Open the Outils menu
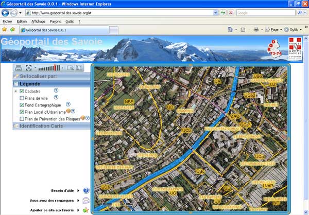Image resolution: width=309 pixels, height=215 pixels. click(70, 22)
